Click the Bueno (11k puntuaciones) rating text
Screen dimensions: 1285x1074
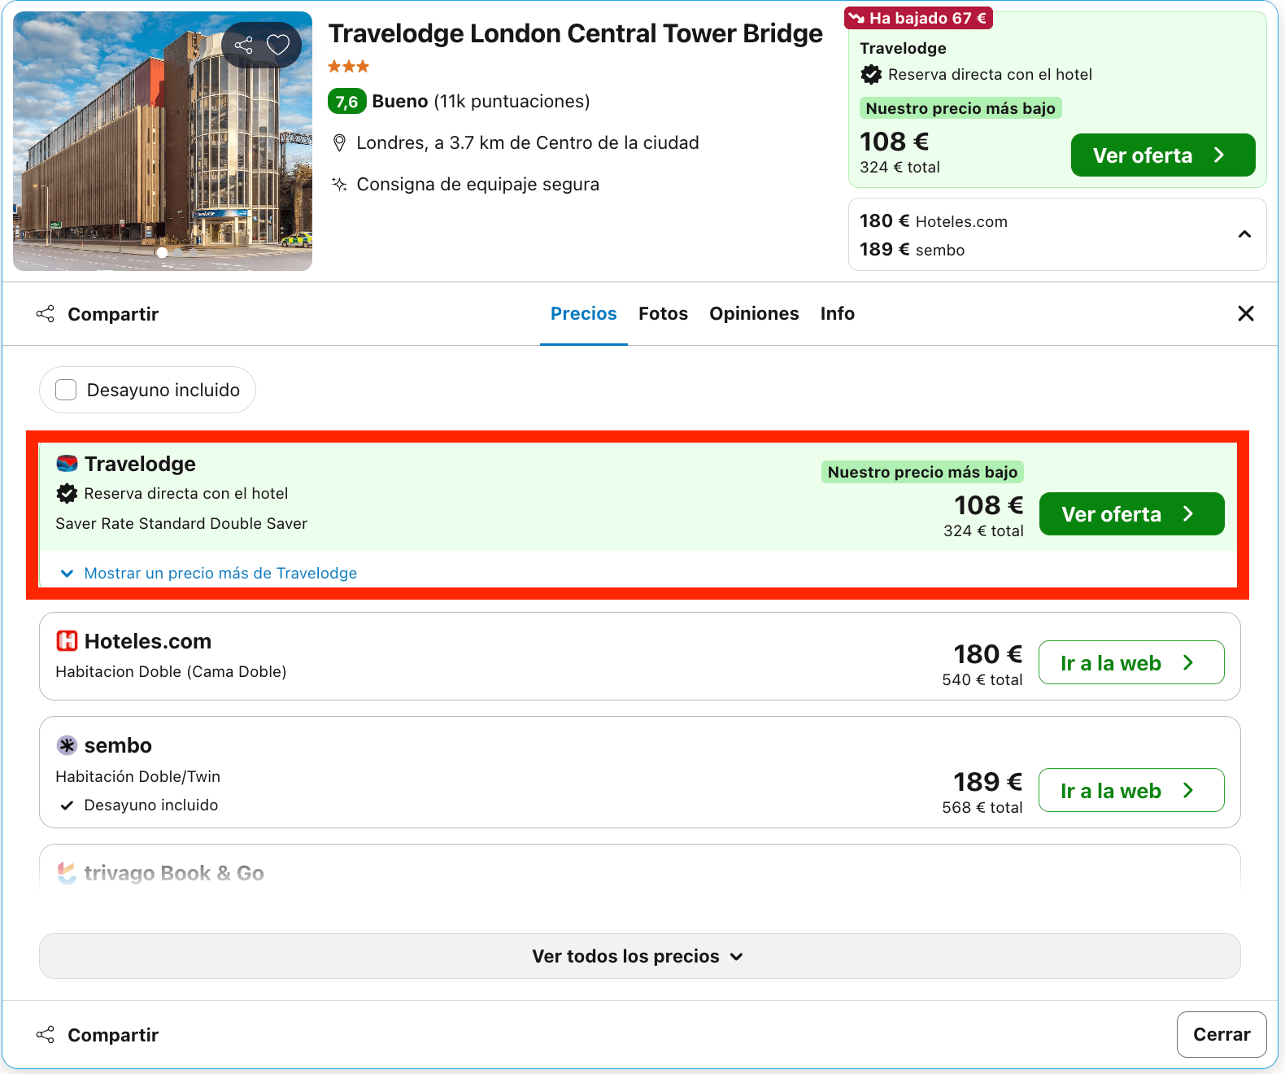click(481, 102)
